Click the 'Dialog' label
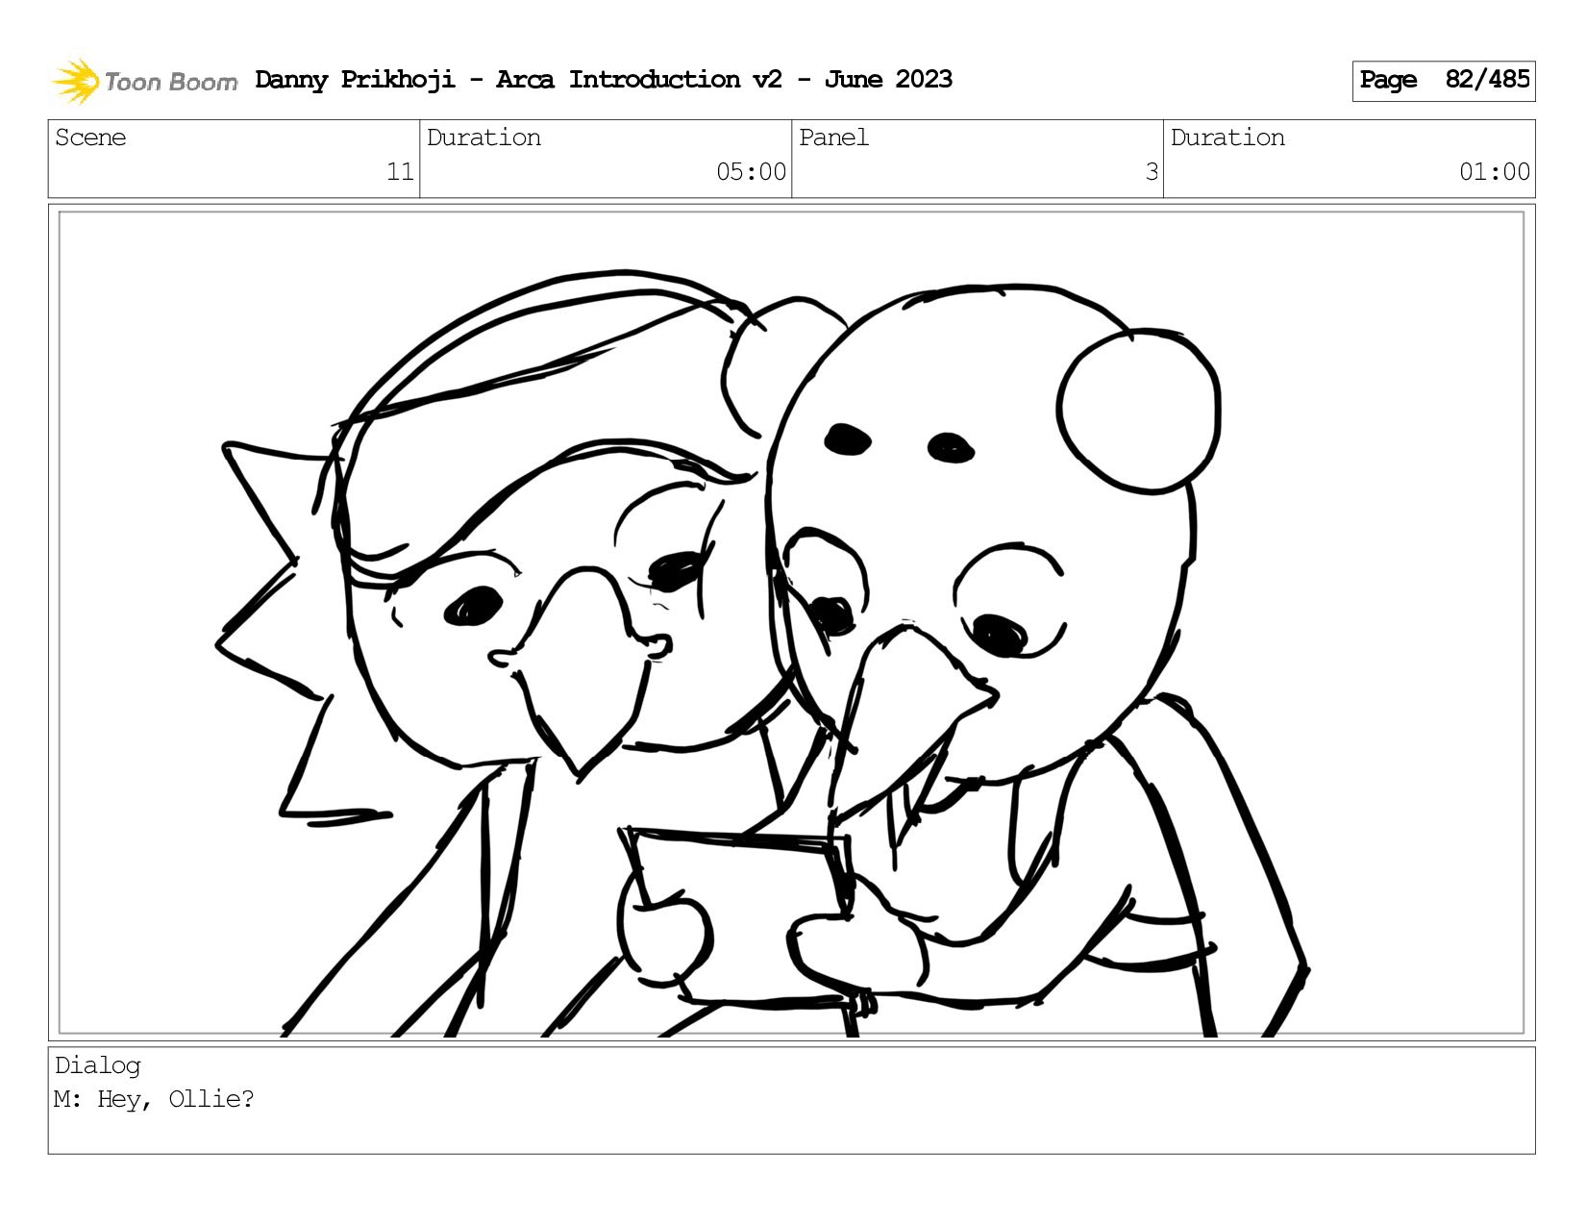Image resolution: width=1586 pixels, height=1226 pixels. pos(98,1065)
